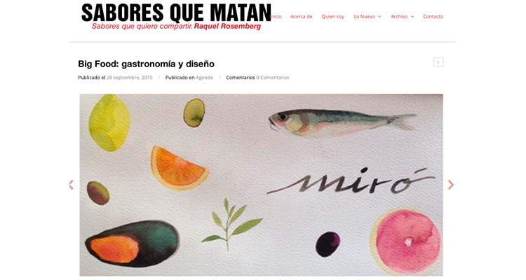Click the miró watercolor slideshow image
Viewport: 526px width, 280px height.
tap(261, 185)
